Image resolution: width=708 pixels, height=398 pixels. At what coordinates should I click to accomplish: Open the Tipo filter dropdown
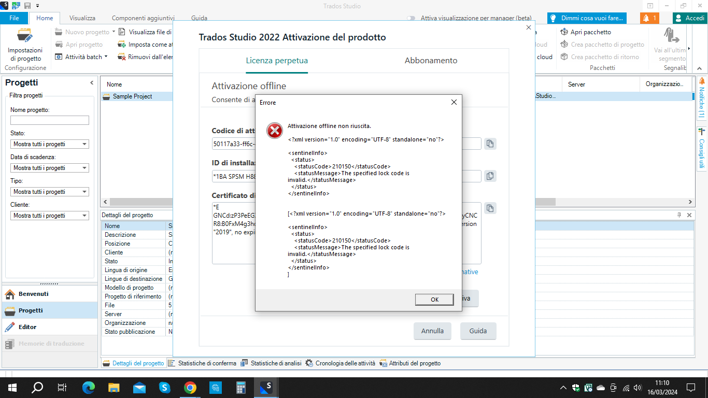click(50, 192)
